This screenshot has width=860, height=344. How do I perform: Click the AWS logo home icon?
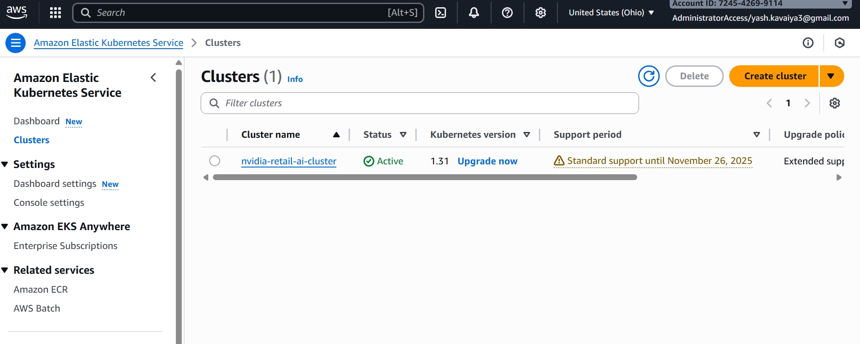(x=17, y=12)
